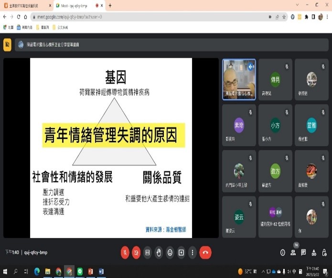Switch to the first browser tab
The image size is (332, 278).
[26, 6]
